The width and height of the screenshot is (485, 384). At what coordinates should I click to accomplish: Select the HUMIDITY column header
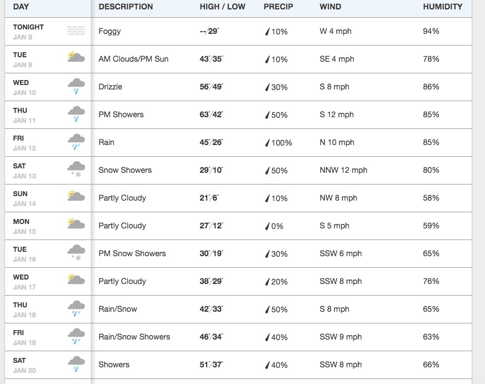pyautogui.click(x=442, y=7)
